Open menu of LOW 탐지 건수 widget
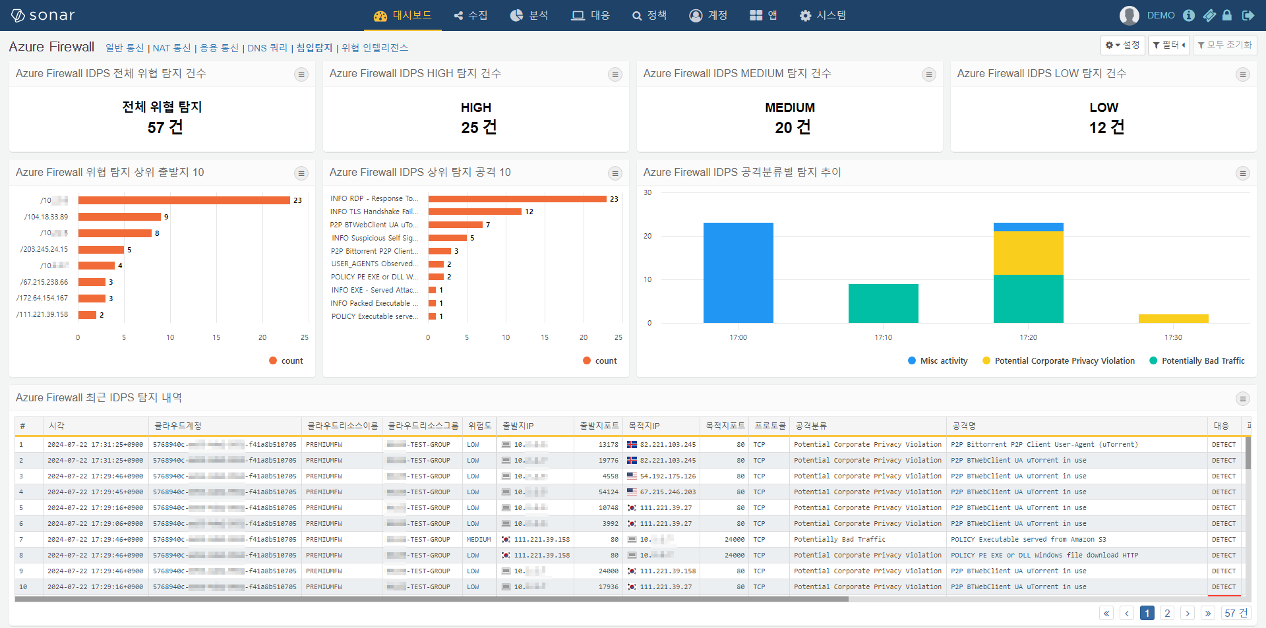1266x628 pixels. [1243, 74]
